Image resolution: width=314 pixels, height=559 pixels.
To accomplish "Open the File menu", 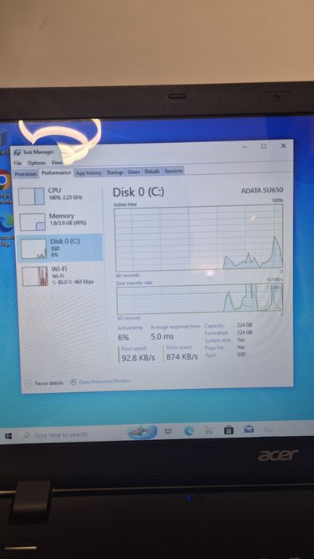I will pos(18,163).
